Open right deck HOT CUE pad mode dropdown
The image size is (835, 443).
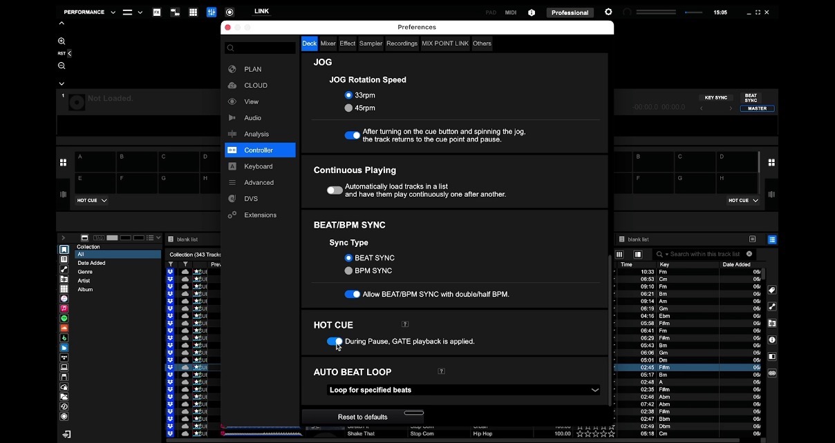pos(743,200)
